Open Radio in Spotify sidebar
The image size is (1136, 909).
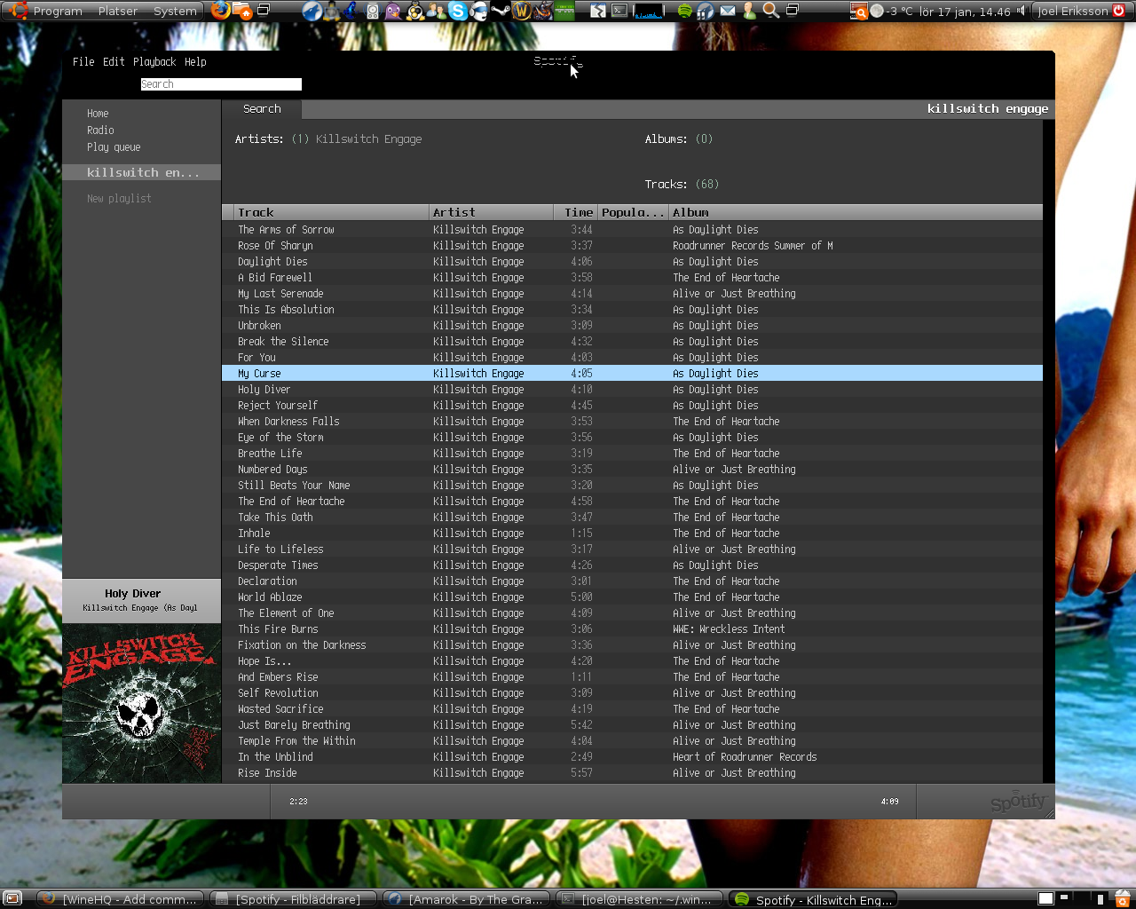(x=100, y=130)
